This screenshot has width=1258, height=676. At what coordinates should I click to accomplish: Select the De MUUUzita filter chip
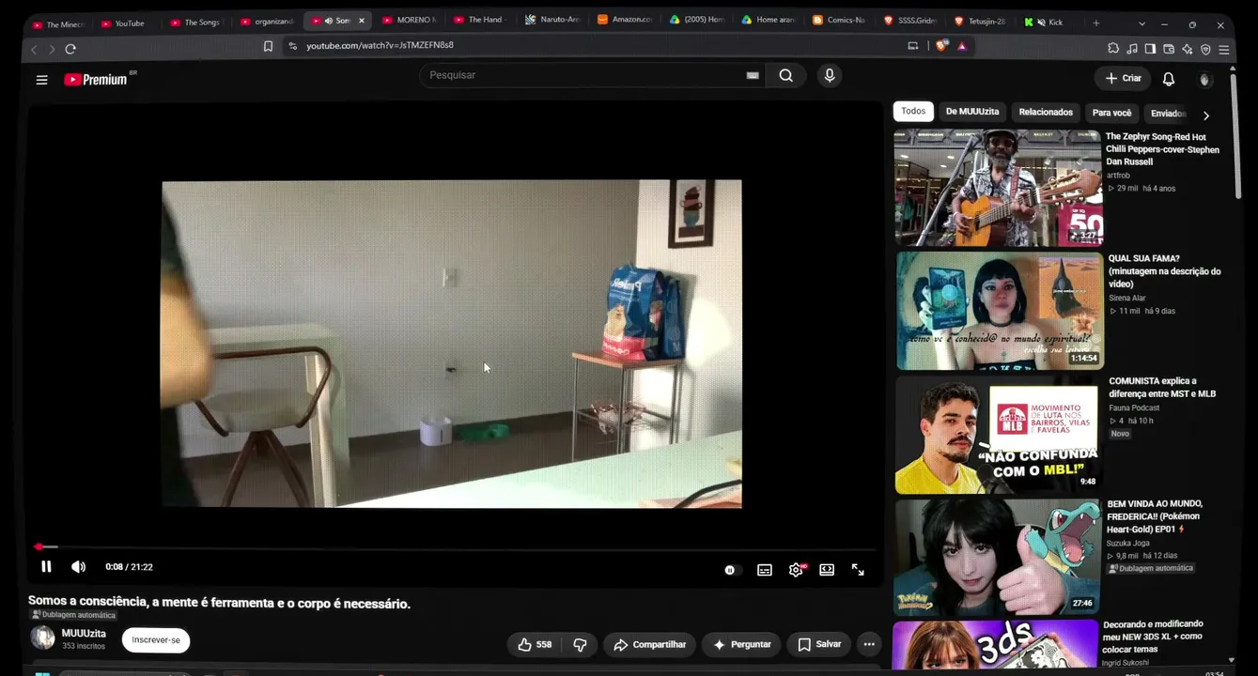972,112
